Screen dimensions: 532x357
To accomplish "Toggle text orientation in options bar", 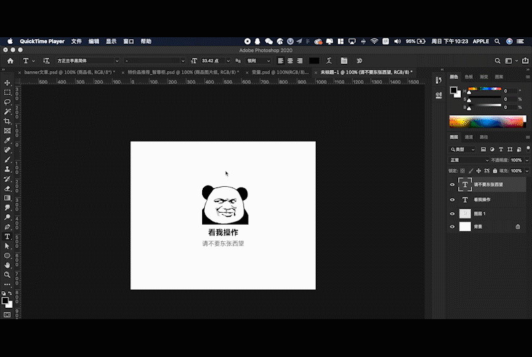I will point(46,60).
